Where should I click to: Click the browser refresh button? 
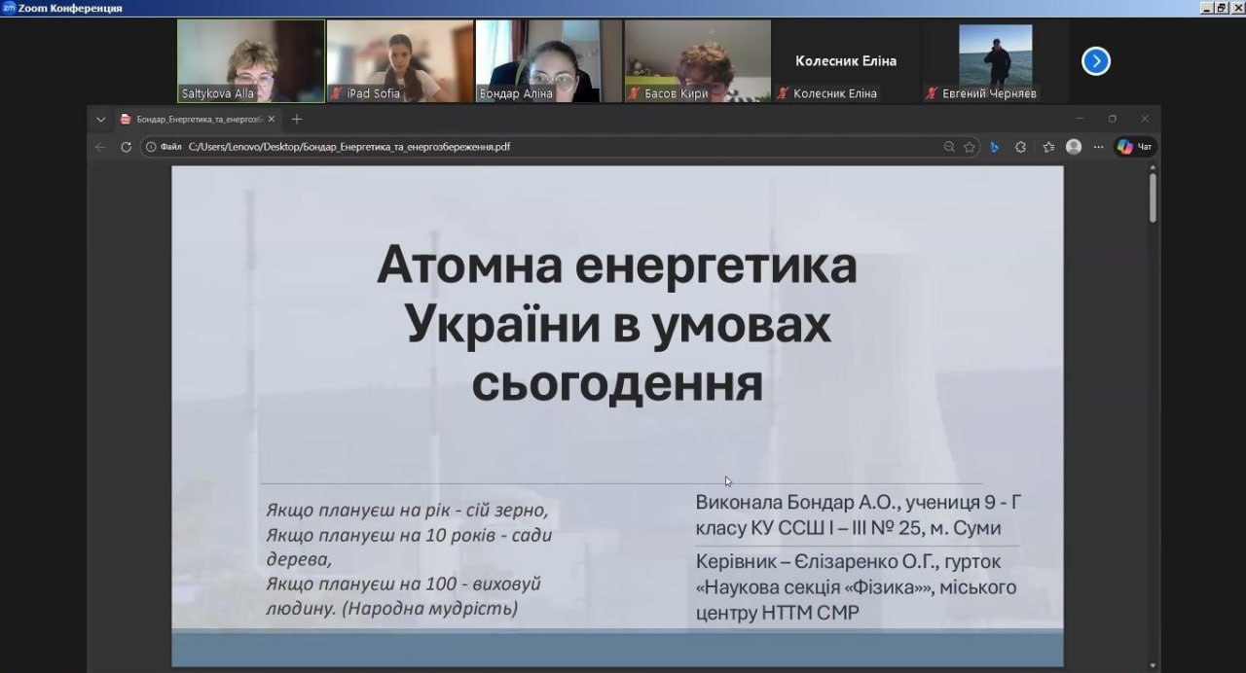(126, 147)
